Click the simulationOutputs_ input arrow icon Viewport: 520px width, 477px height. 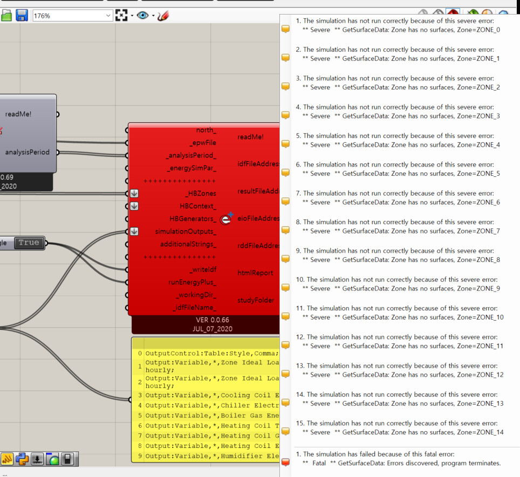[x=134, y=231]
